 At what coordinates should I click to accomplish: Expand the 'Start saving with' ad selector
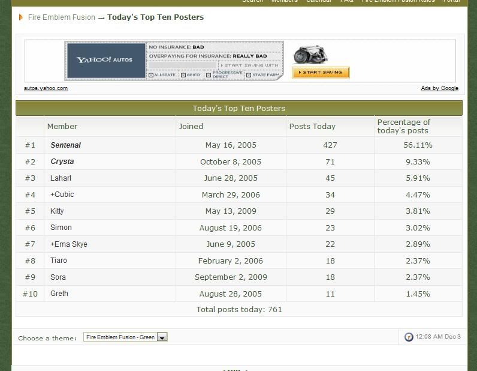click(x=250, y=65)
